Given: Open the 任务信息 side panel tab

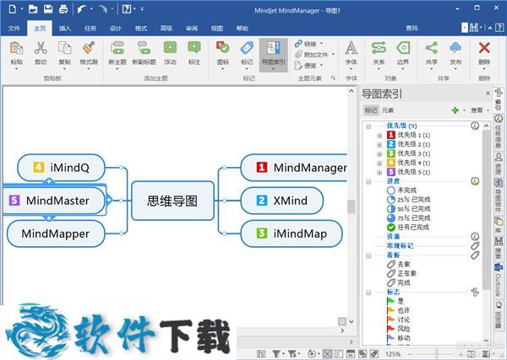Looking at the screenshot, I should 499,132.
